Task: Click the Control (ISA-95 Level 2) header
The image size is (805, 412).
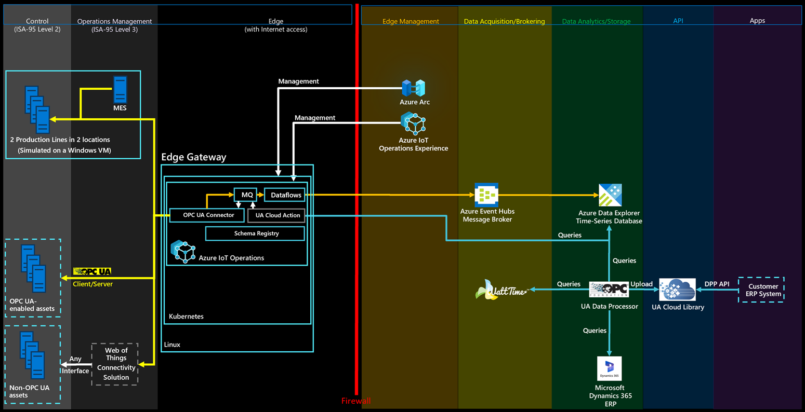Action: coord(37,25)
